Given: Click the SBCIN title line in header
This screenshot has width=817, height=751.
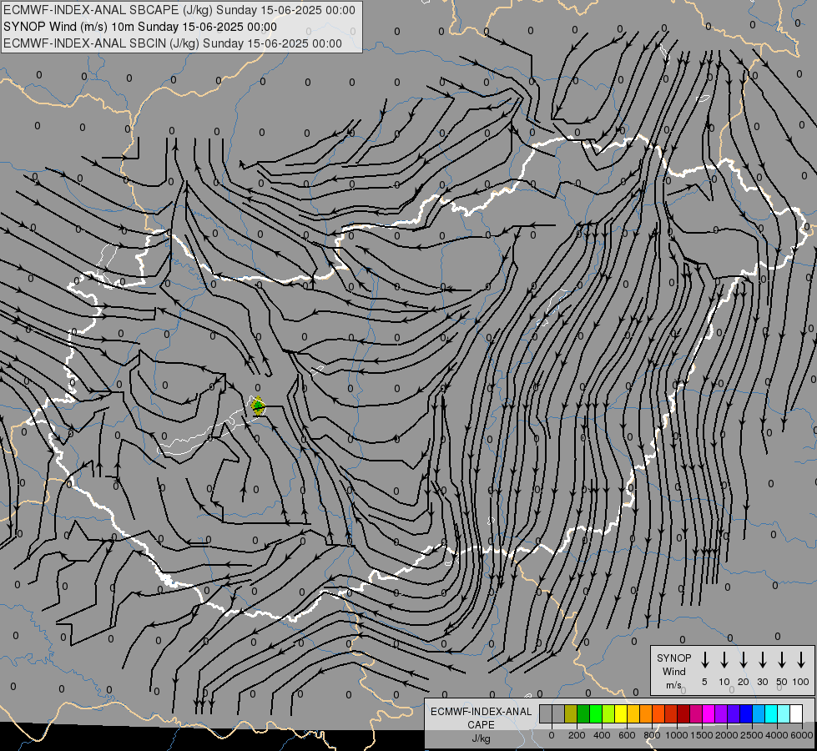Looking at the screenshot, I should click(x=173, y=43).
